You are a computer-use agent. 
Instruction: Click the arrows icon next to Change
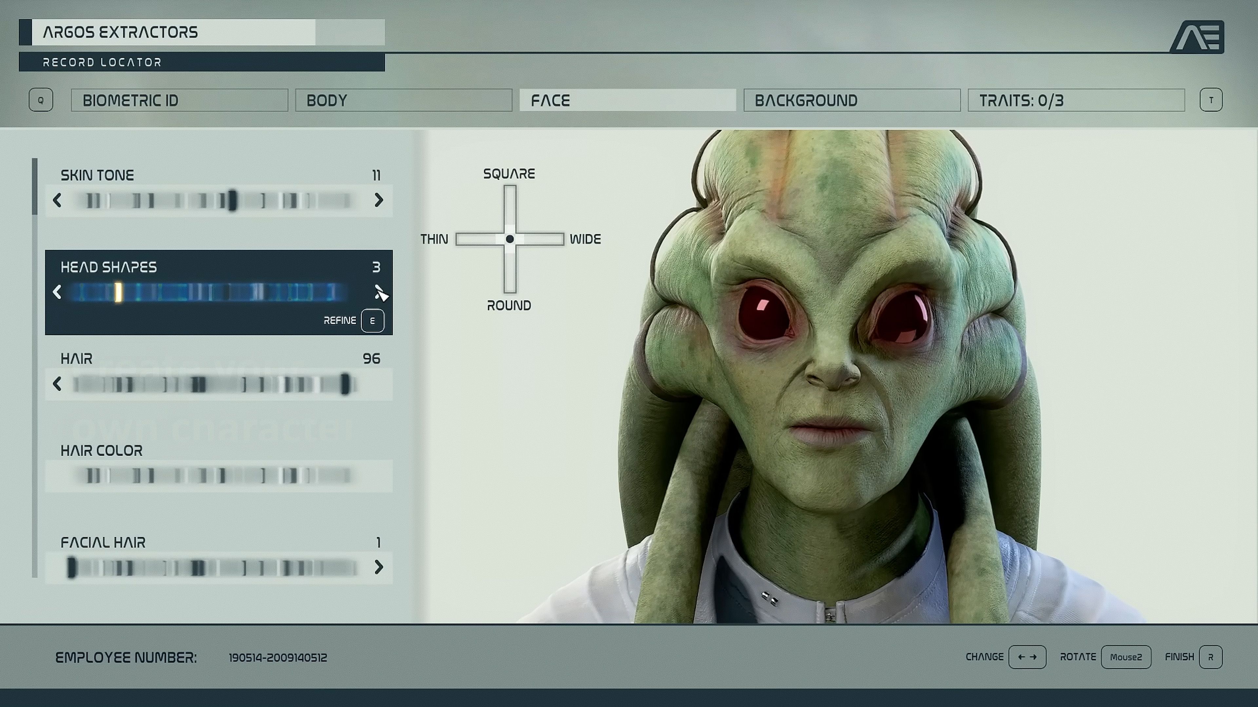(x=1027, y=657)
